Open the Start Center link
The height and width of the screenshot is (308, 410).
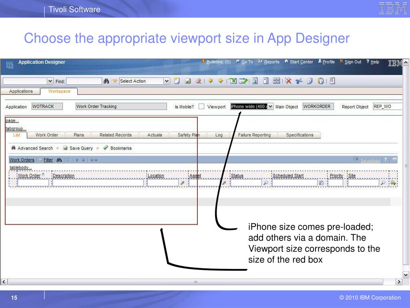click(301, 62)
